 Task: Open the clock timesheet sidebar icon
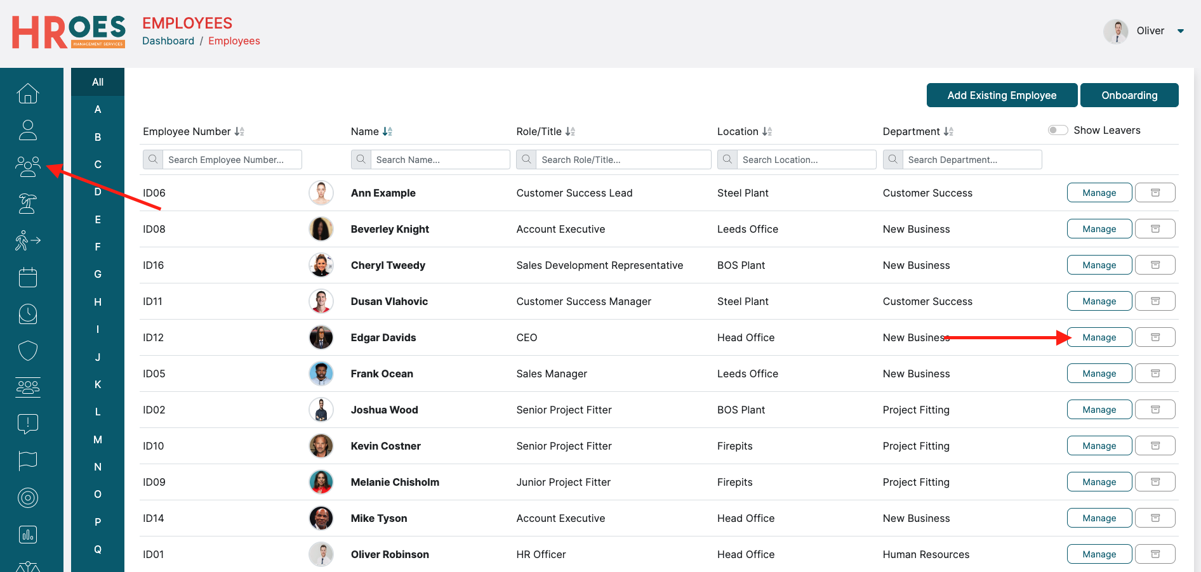(x=28, y=314)
